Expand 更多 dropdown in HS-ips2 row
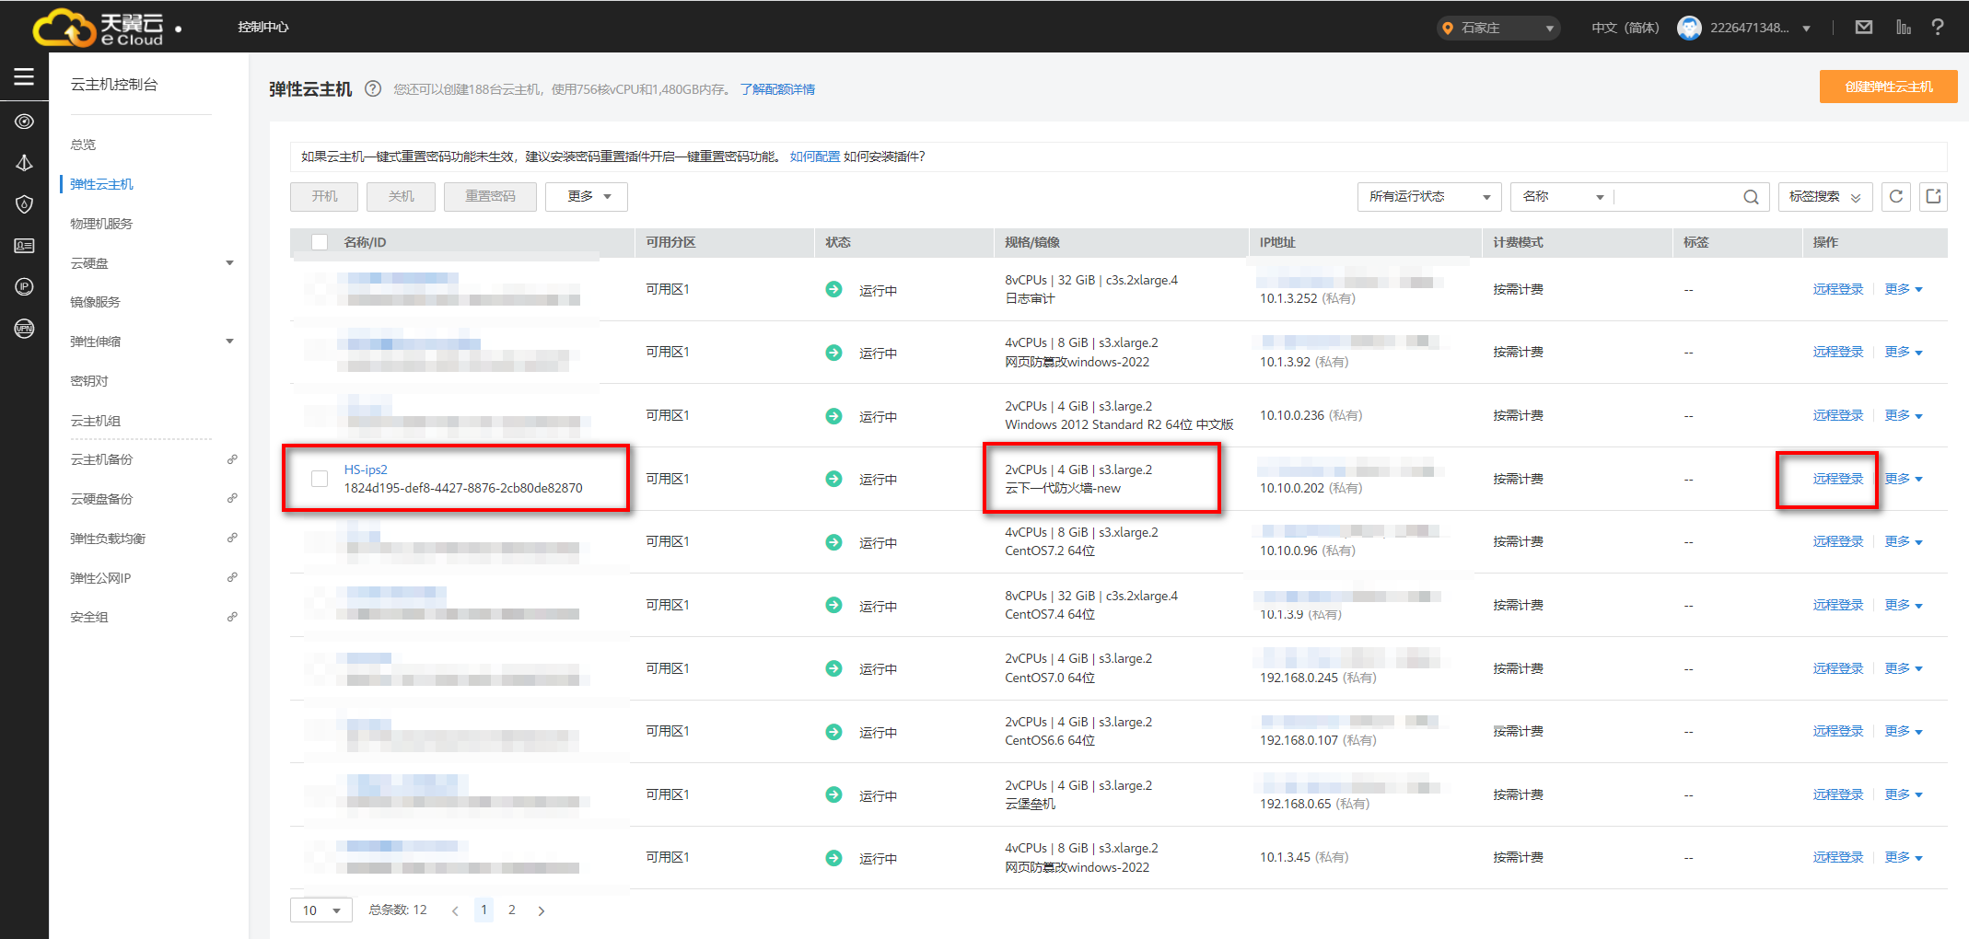1969x939 pixels. click(1903, 479)
